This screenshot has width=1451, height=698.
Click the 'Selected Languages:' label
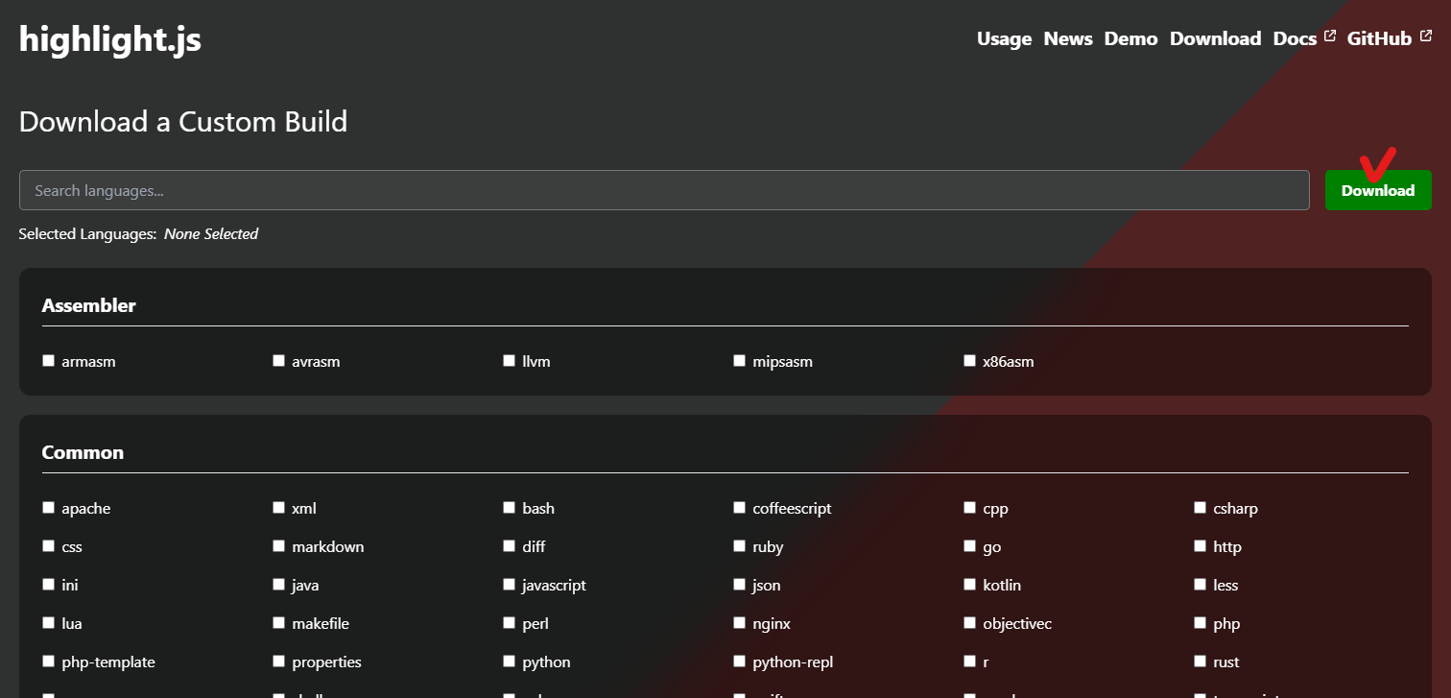coord(87,233)
